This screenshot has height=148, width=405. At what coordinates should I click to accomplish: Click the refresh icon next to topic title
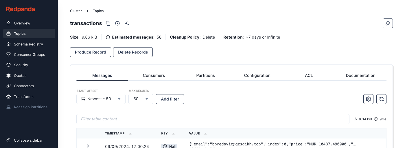click(128, 23)
